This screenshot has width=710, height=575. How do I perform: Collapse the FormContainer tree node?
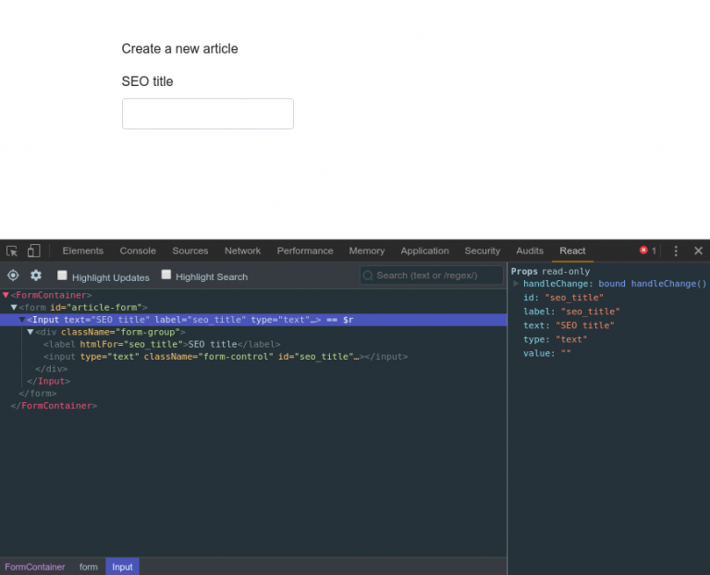point(6,295)
